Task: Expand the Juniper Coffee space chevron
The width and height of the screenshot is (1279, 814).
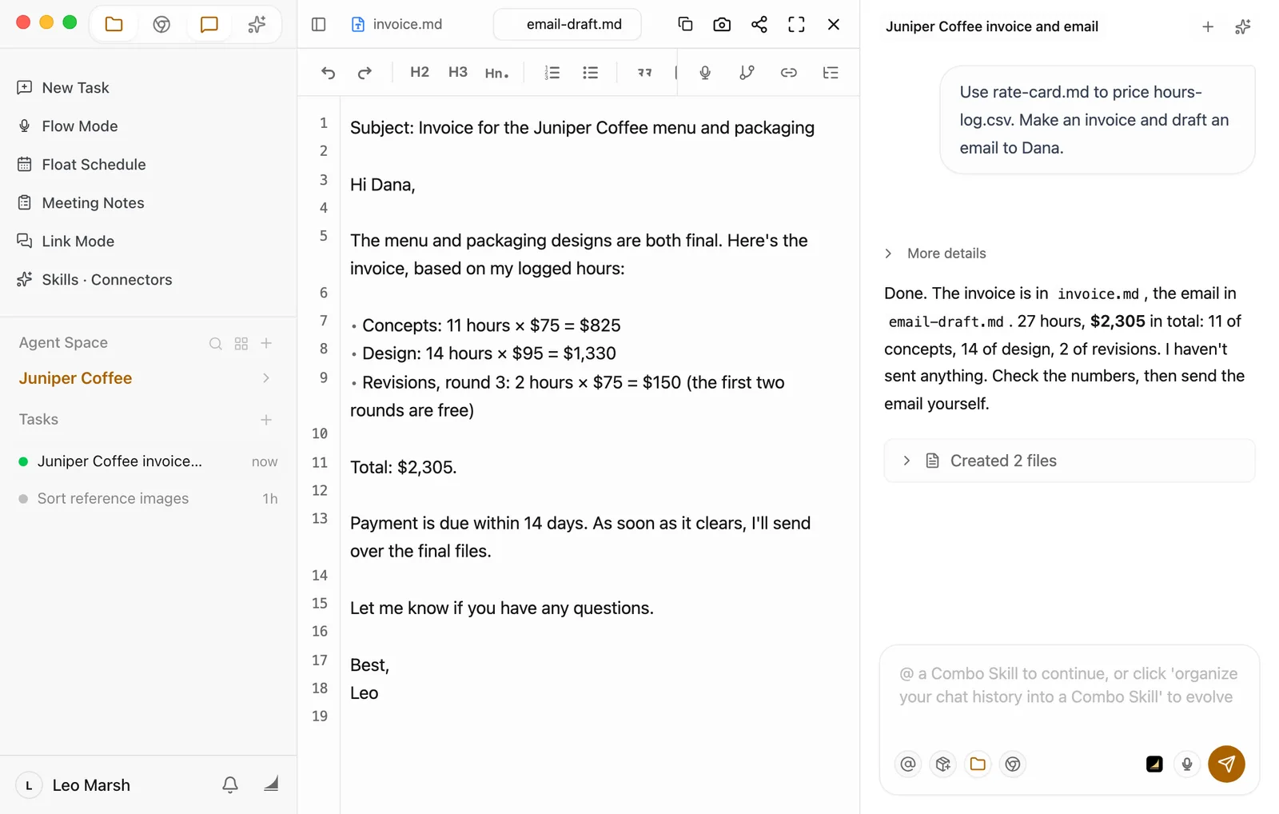Action: pyautogui.click(x=266, y=378)
